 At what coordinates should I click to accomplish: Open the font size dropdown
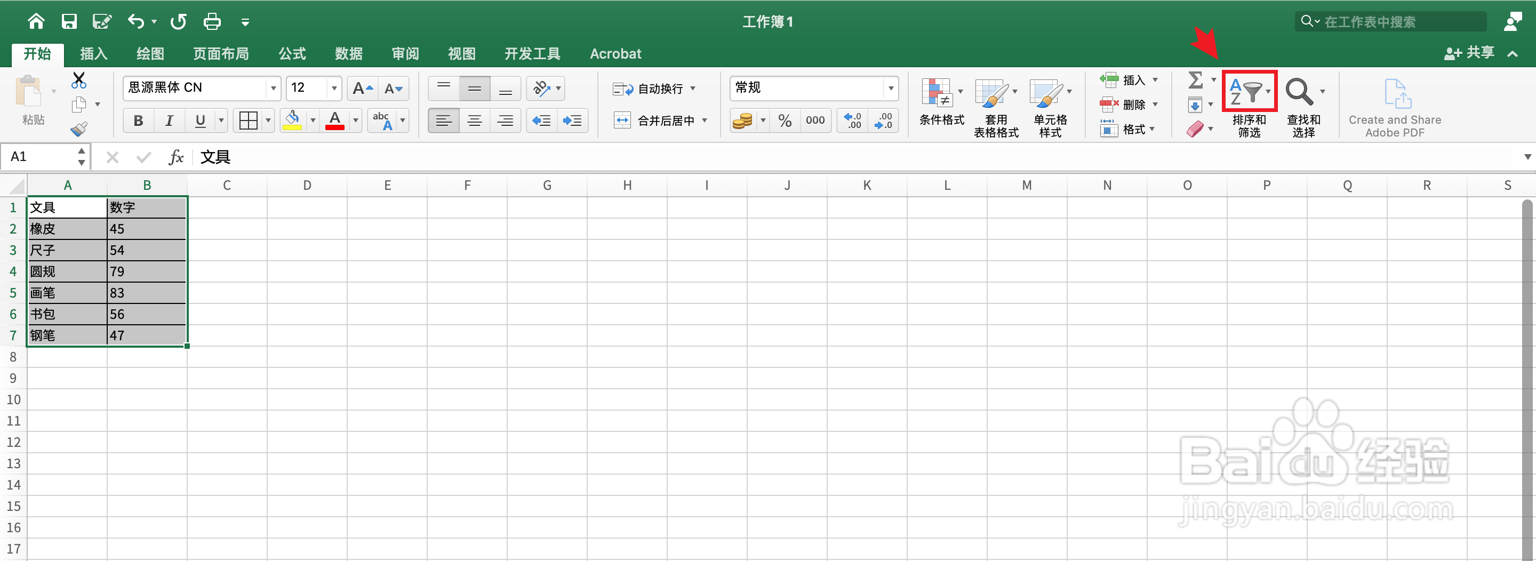(334, 88)
